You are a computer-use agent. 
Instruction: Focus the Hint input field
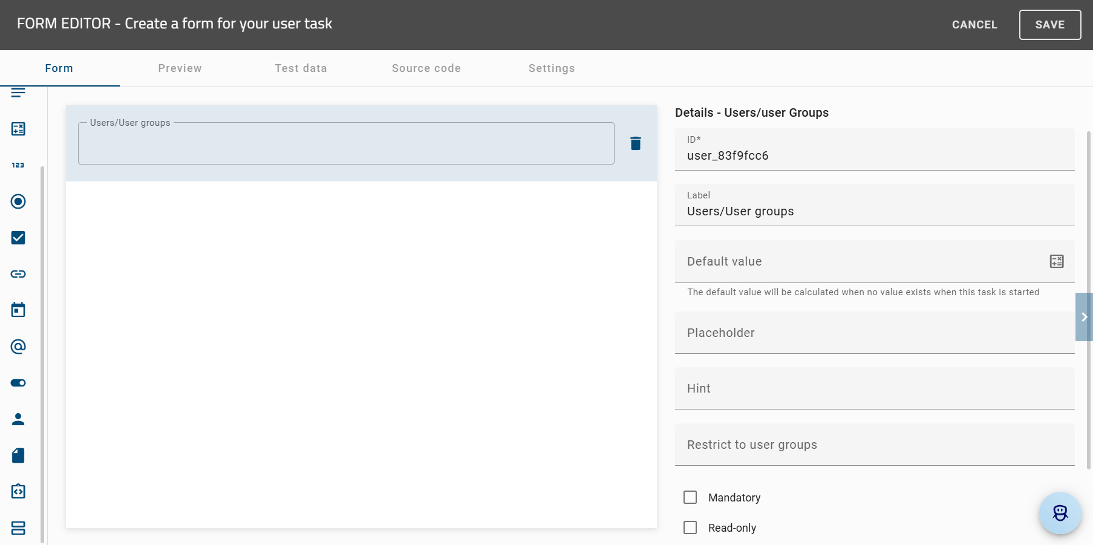(875, 388)
